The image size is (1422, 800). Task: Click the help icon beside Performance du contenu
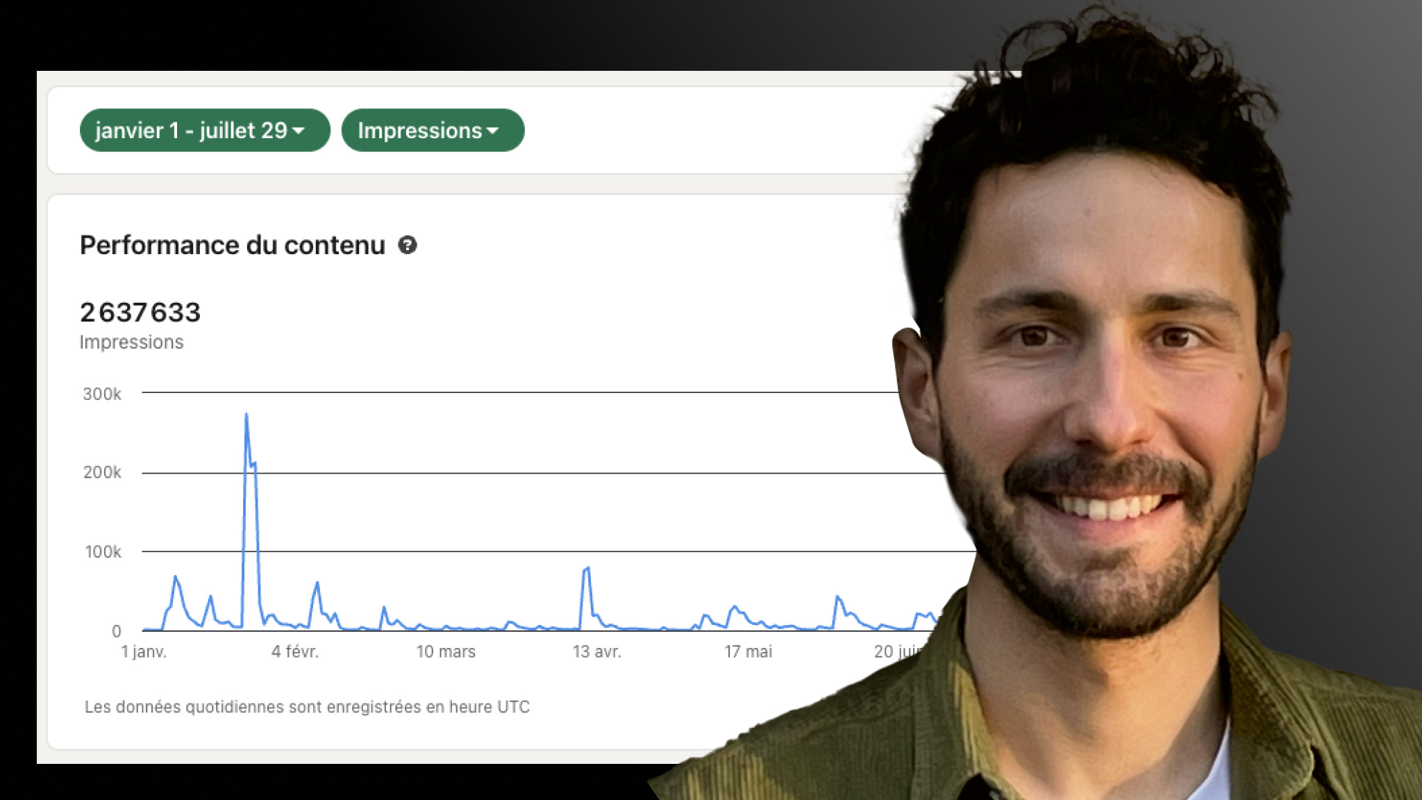(x=408, y=245)
